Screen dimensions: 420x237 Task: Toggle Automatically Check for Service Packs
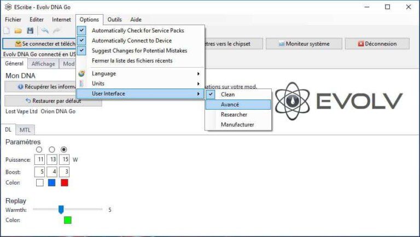141,31
